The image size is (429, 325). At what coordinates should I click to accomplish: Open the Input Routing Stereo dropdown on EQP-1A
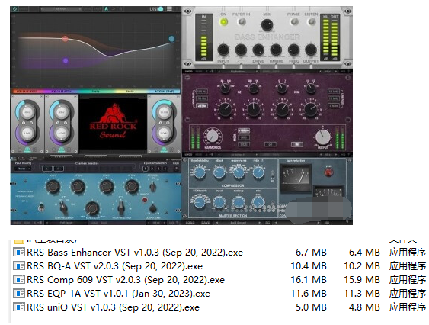pos(23,169)
